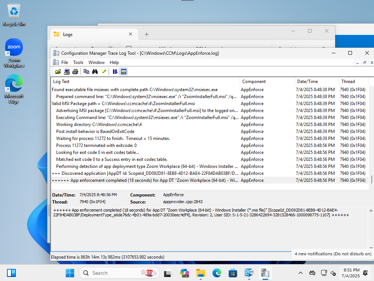Select the 'Executing Command line' log row
The height and width of the screenshot is (281, 374).
210,118
